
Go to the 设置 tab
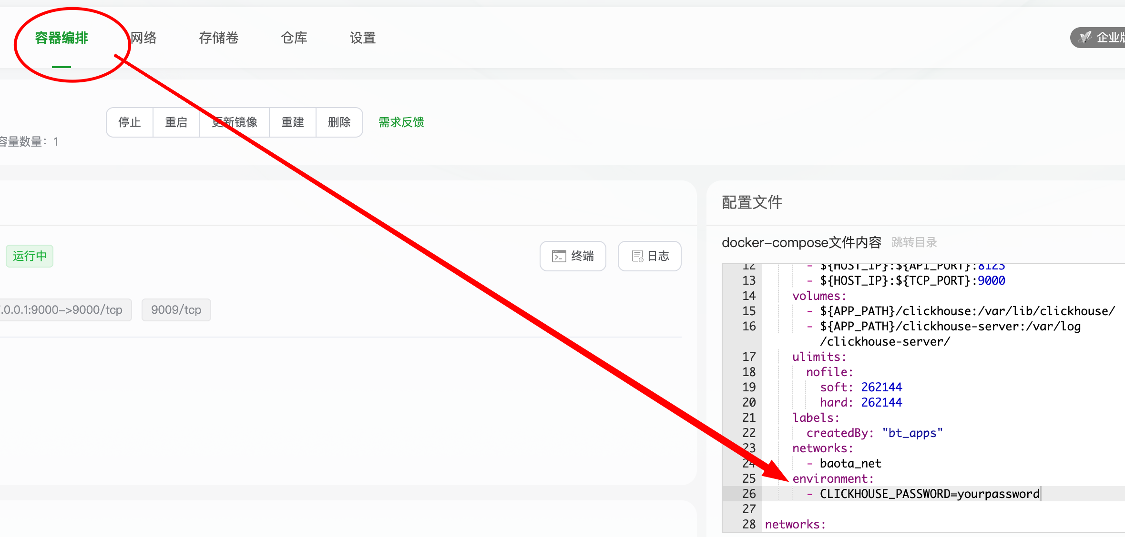[x=363, y=38]
